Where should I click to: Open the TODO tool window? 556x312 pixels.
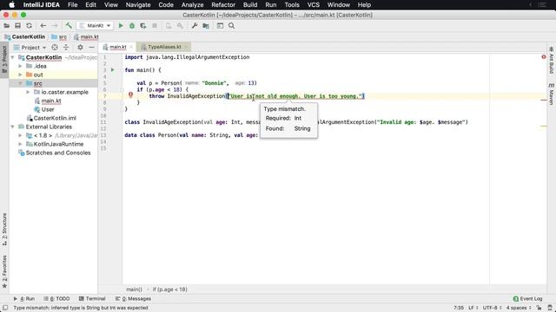coord(56,299)
